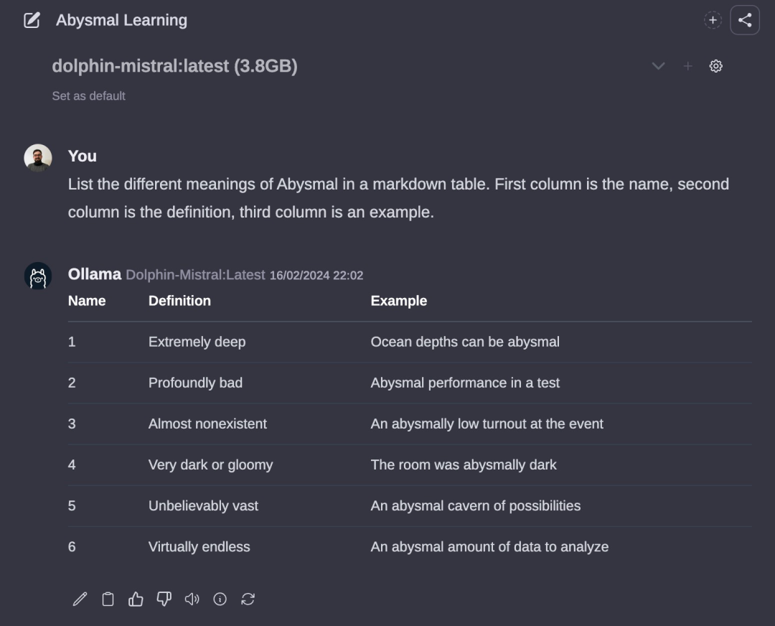Screen dimensions: 775x626
Task: Click the Abysmal Learning chat title
Action: (121, 20)
